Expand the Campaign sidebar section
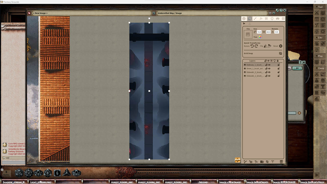Image resolution: width=327 pixels, height=184 pixels. (x=320, y=68)
